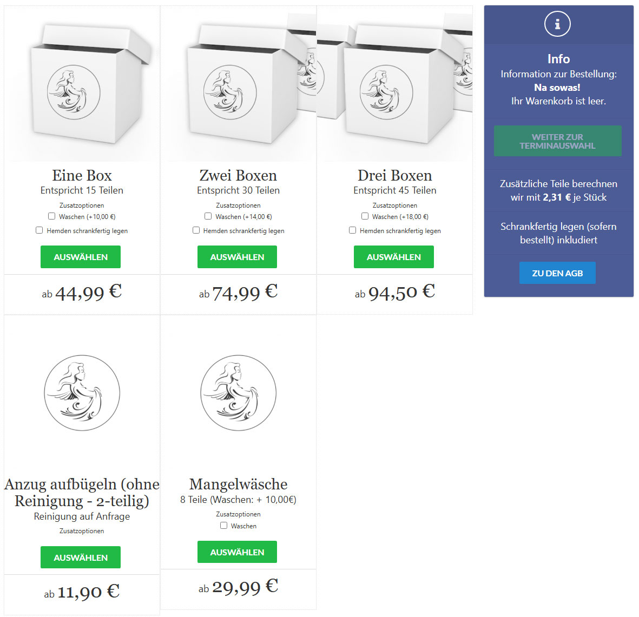Select Eine Box with Auswählen button

pos(81,257)
